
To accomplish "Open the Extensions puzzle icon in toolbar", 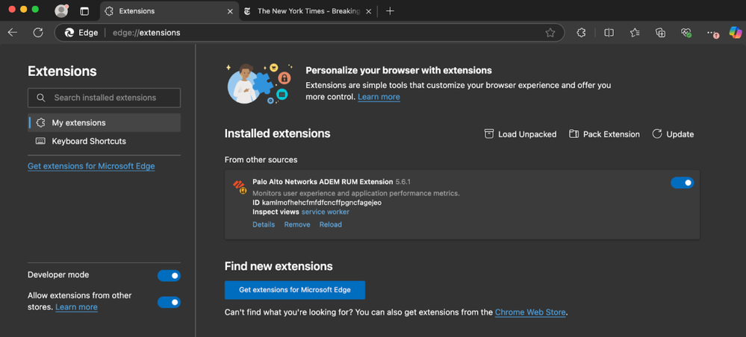I will pos(581,33).
